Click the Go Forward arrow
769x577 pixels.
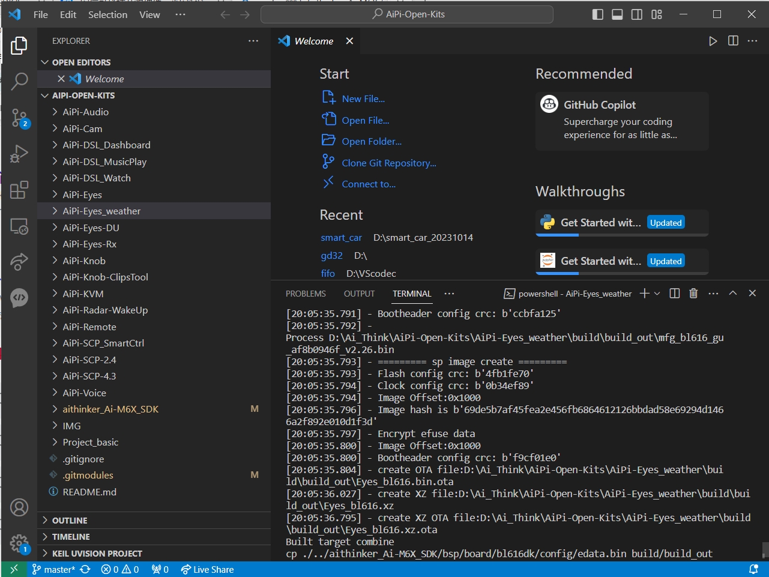(x=245, y=14)
